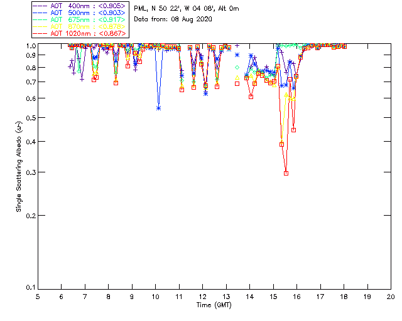Click the y-axis tick label 0.4
Screen dimensions: 402x321
(x=31, y=142)
